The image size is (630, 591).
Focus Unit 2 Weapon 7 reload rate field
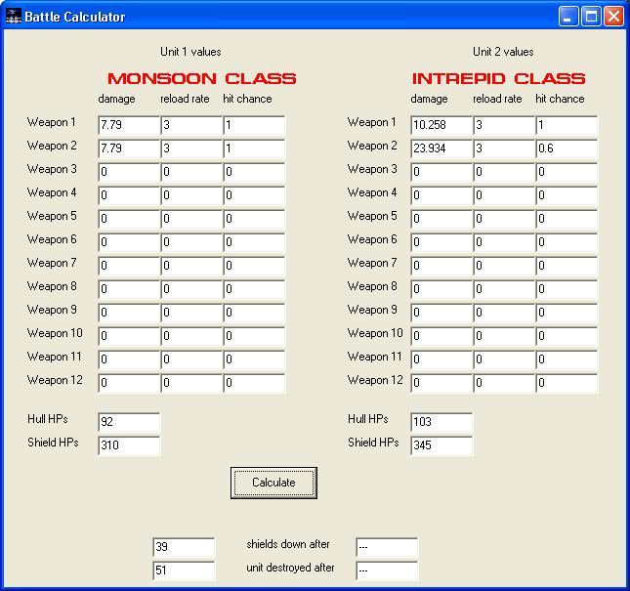coord(504,266)
